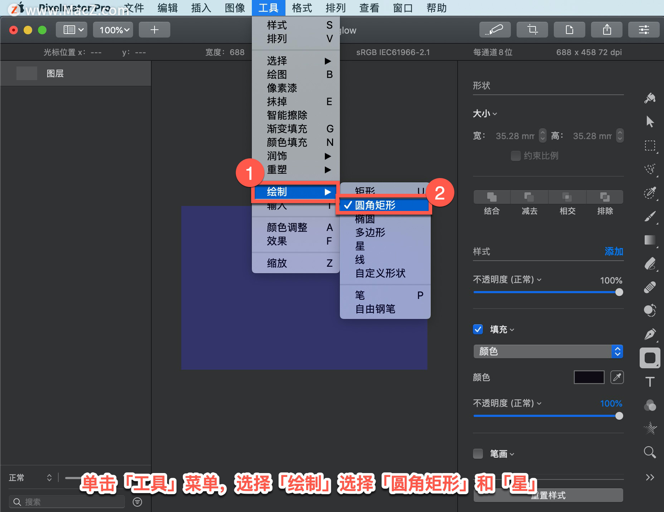Open the 编辑 menu

(167, 8)
